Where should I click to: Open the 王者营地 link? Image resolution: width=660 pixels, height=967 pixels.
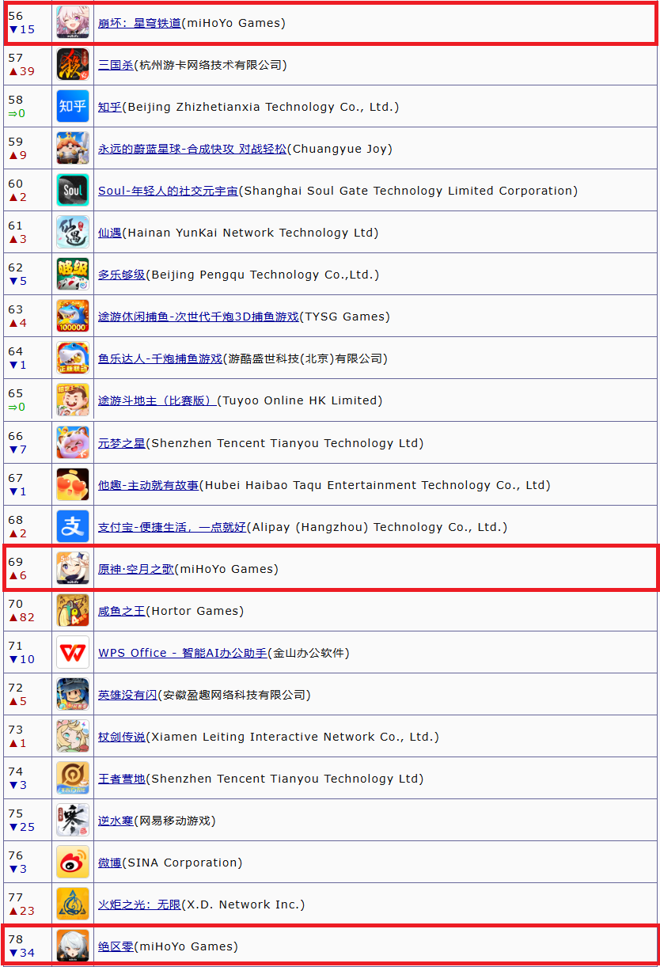(x=122, y=779)
